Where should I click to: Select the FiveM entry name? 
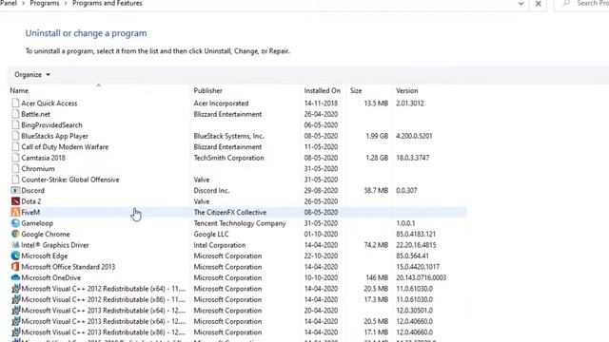tap(30, 212)
